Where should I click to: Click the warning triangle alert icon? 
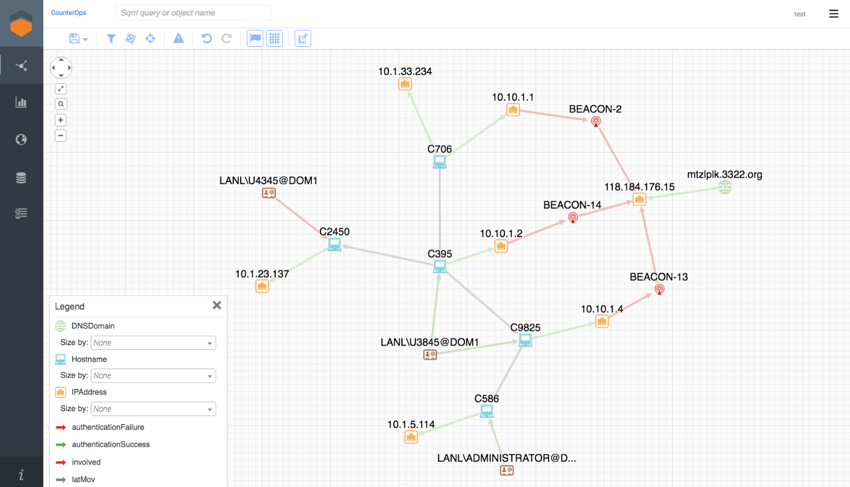178,38
